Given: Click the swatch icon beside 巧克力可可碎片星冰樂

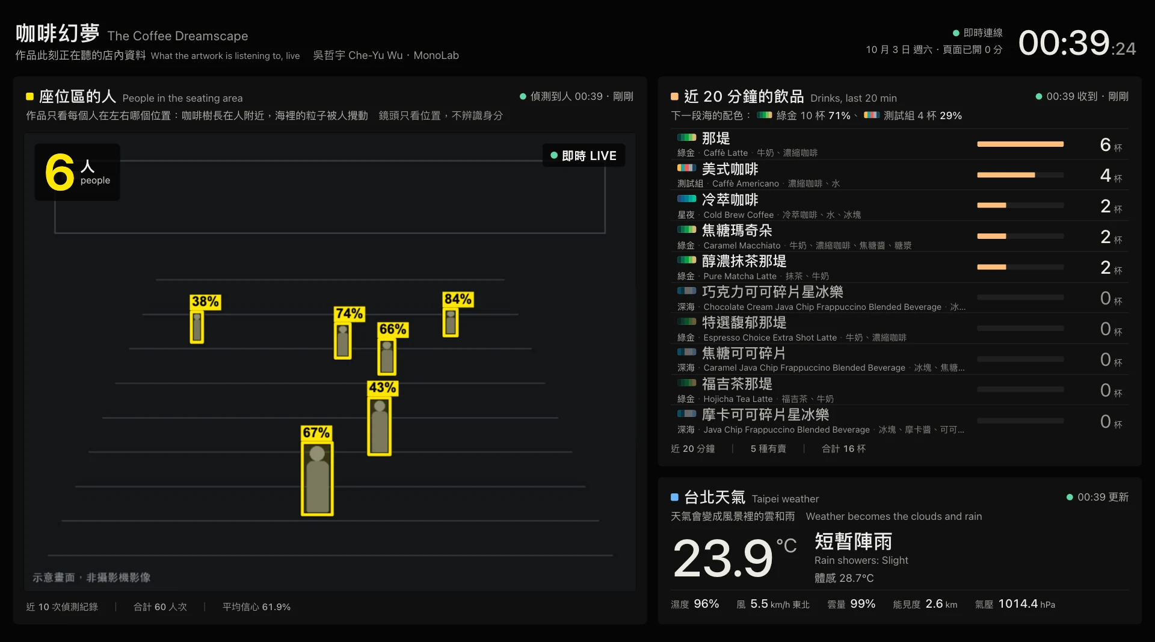Looking at the screenshot, I should (x=686, y=291).
